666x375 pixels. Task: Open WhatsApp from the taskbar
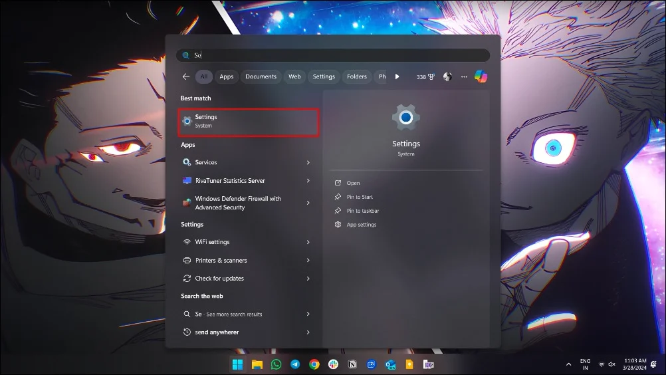(276, 364)
